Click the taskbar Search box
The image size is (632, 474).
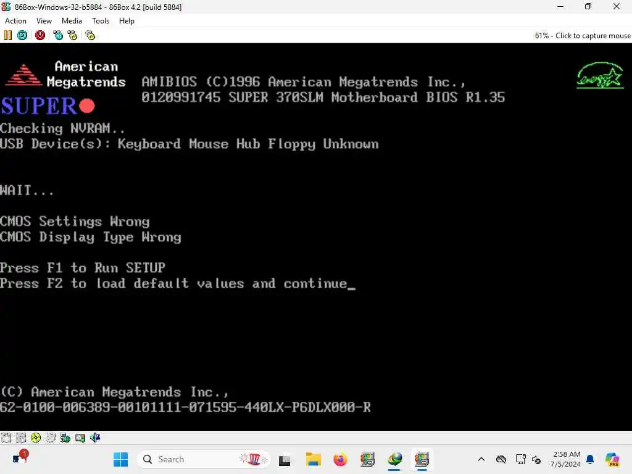point(204,459)
